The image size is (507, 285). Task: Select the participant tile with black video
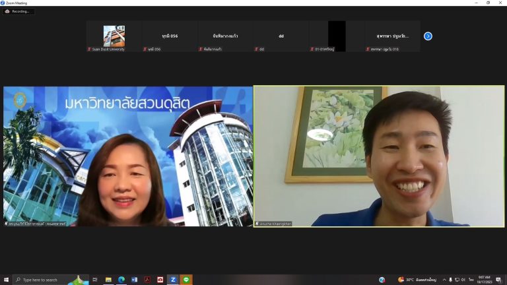tap(337, 36)
